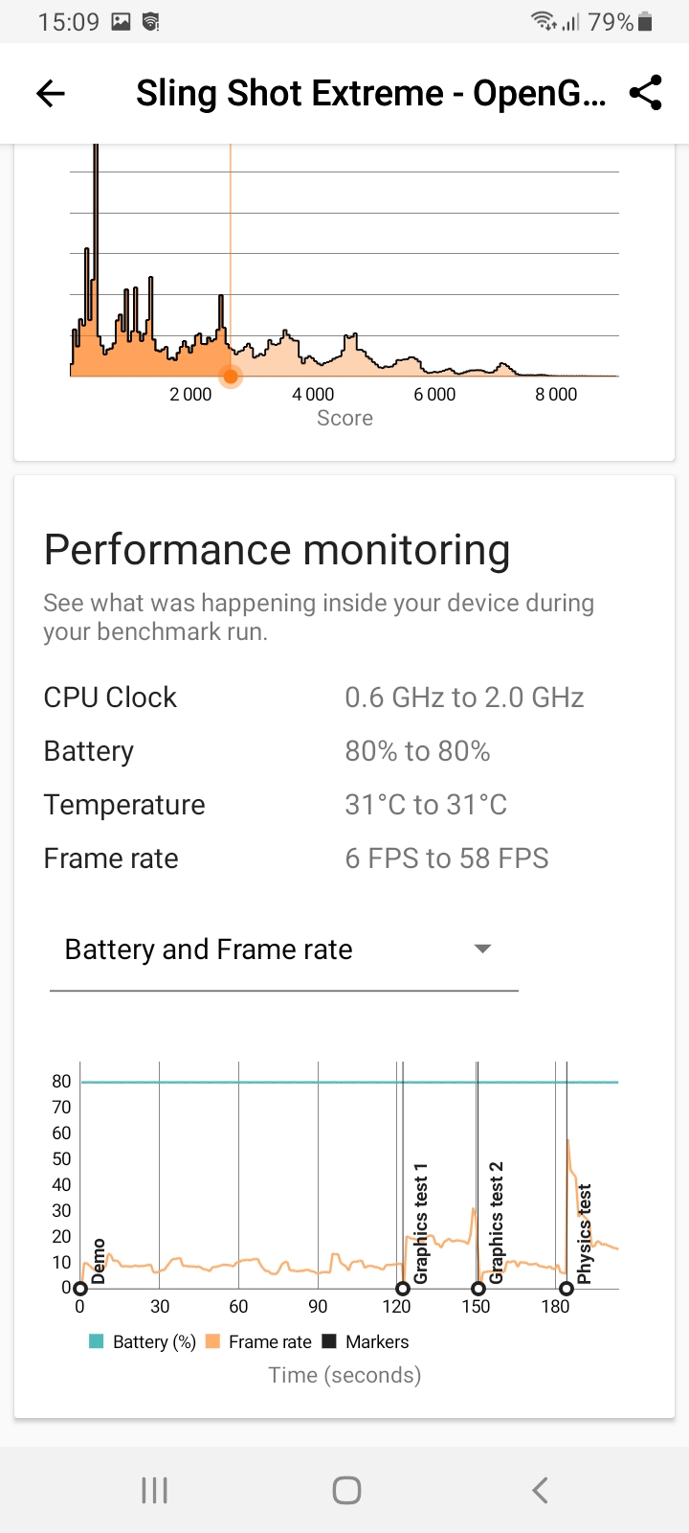
Task: Tap the Demo marker circle on chart
Action: pyautogui.click(x=80, y=1289)
